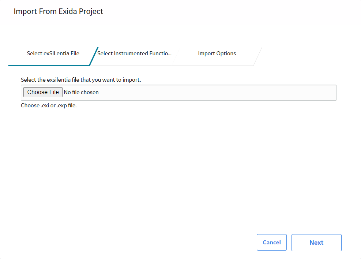
Task: Click the 'Import From Exida Project' title
Action: point(58,11)
